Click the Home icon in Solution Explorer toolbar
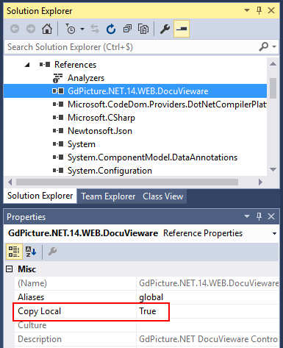Viewport: 283px width, 348px height. click(x=47, y=29)
